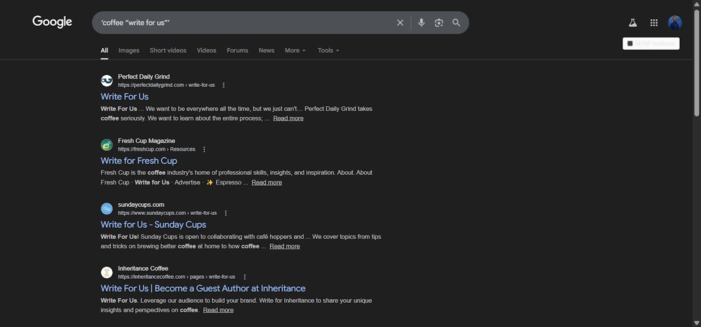Screen dimensions: 701x327
Task: Click the scrollbar up arrow
Action: (697, 3)
